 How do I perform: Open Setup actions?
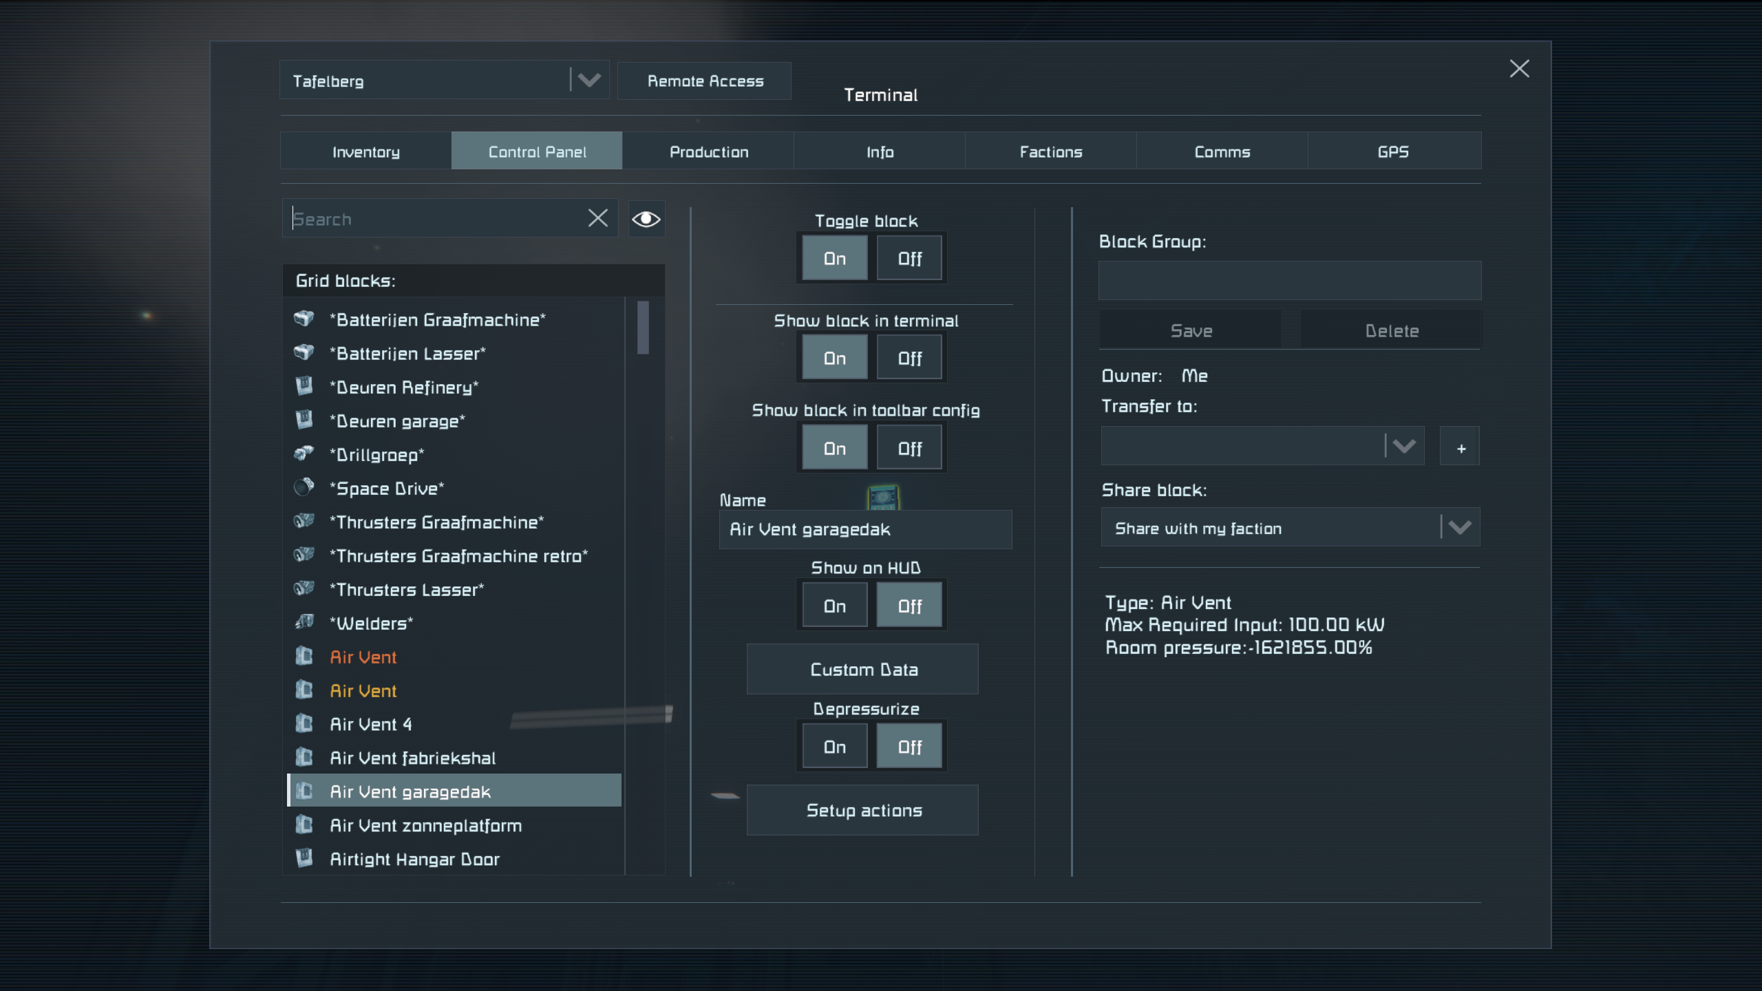[x=863, y=810]
